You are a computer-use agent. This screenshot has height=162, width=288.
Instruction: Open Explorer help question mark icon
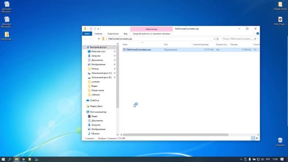click(x=257, y=34)
